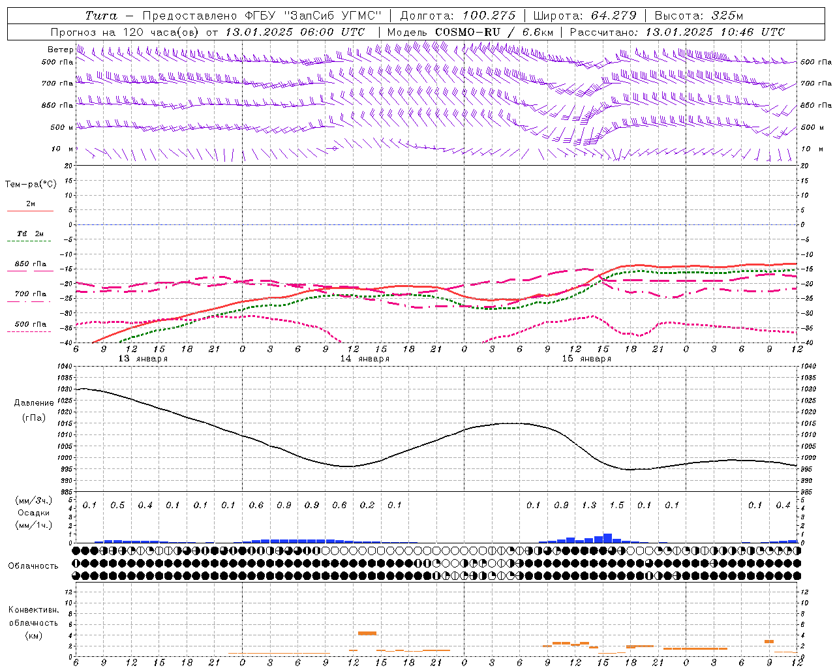Click the 15 января date label

click(x=586, y=359)
